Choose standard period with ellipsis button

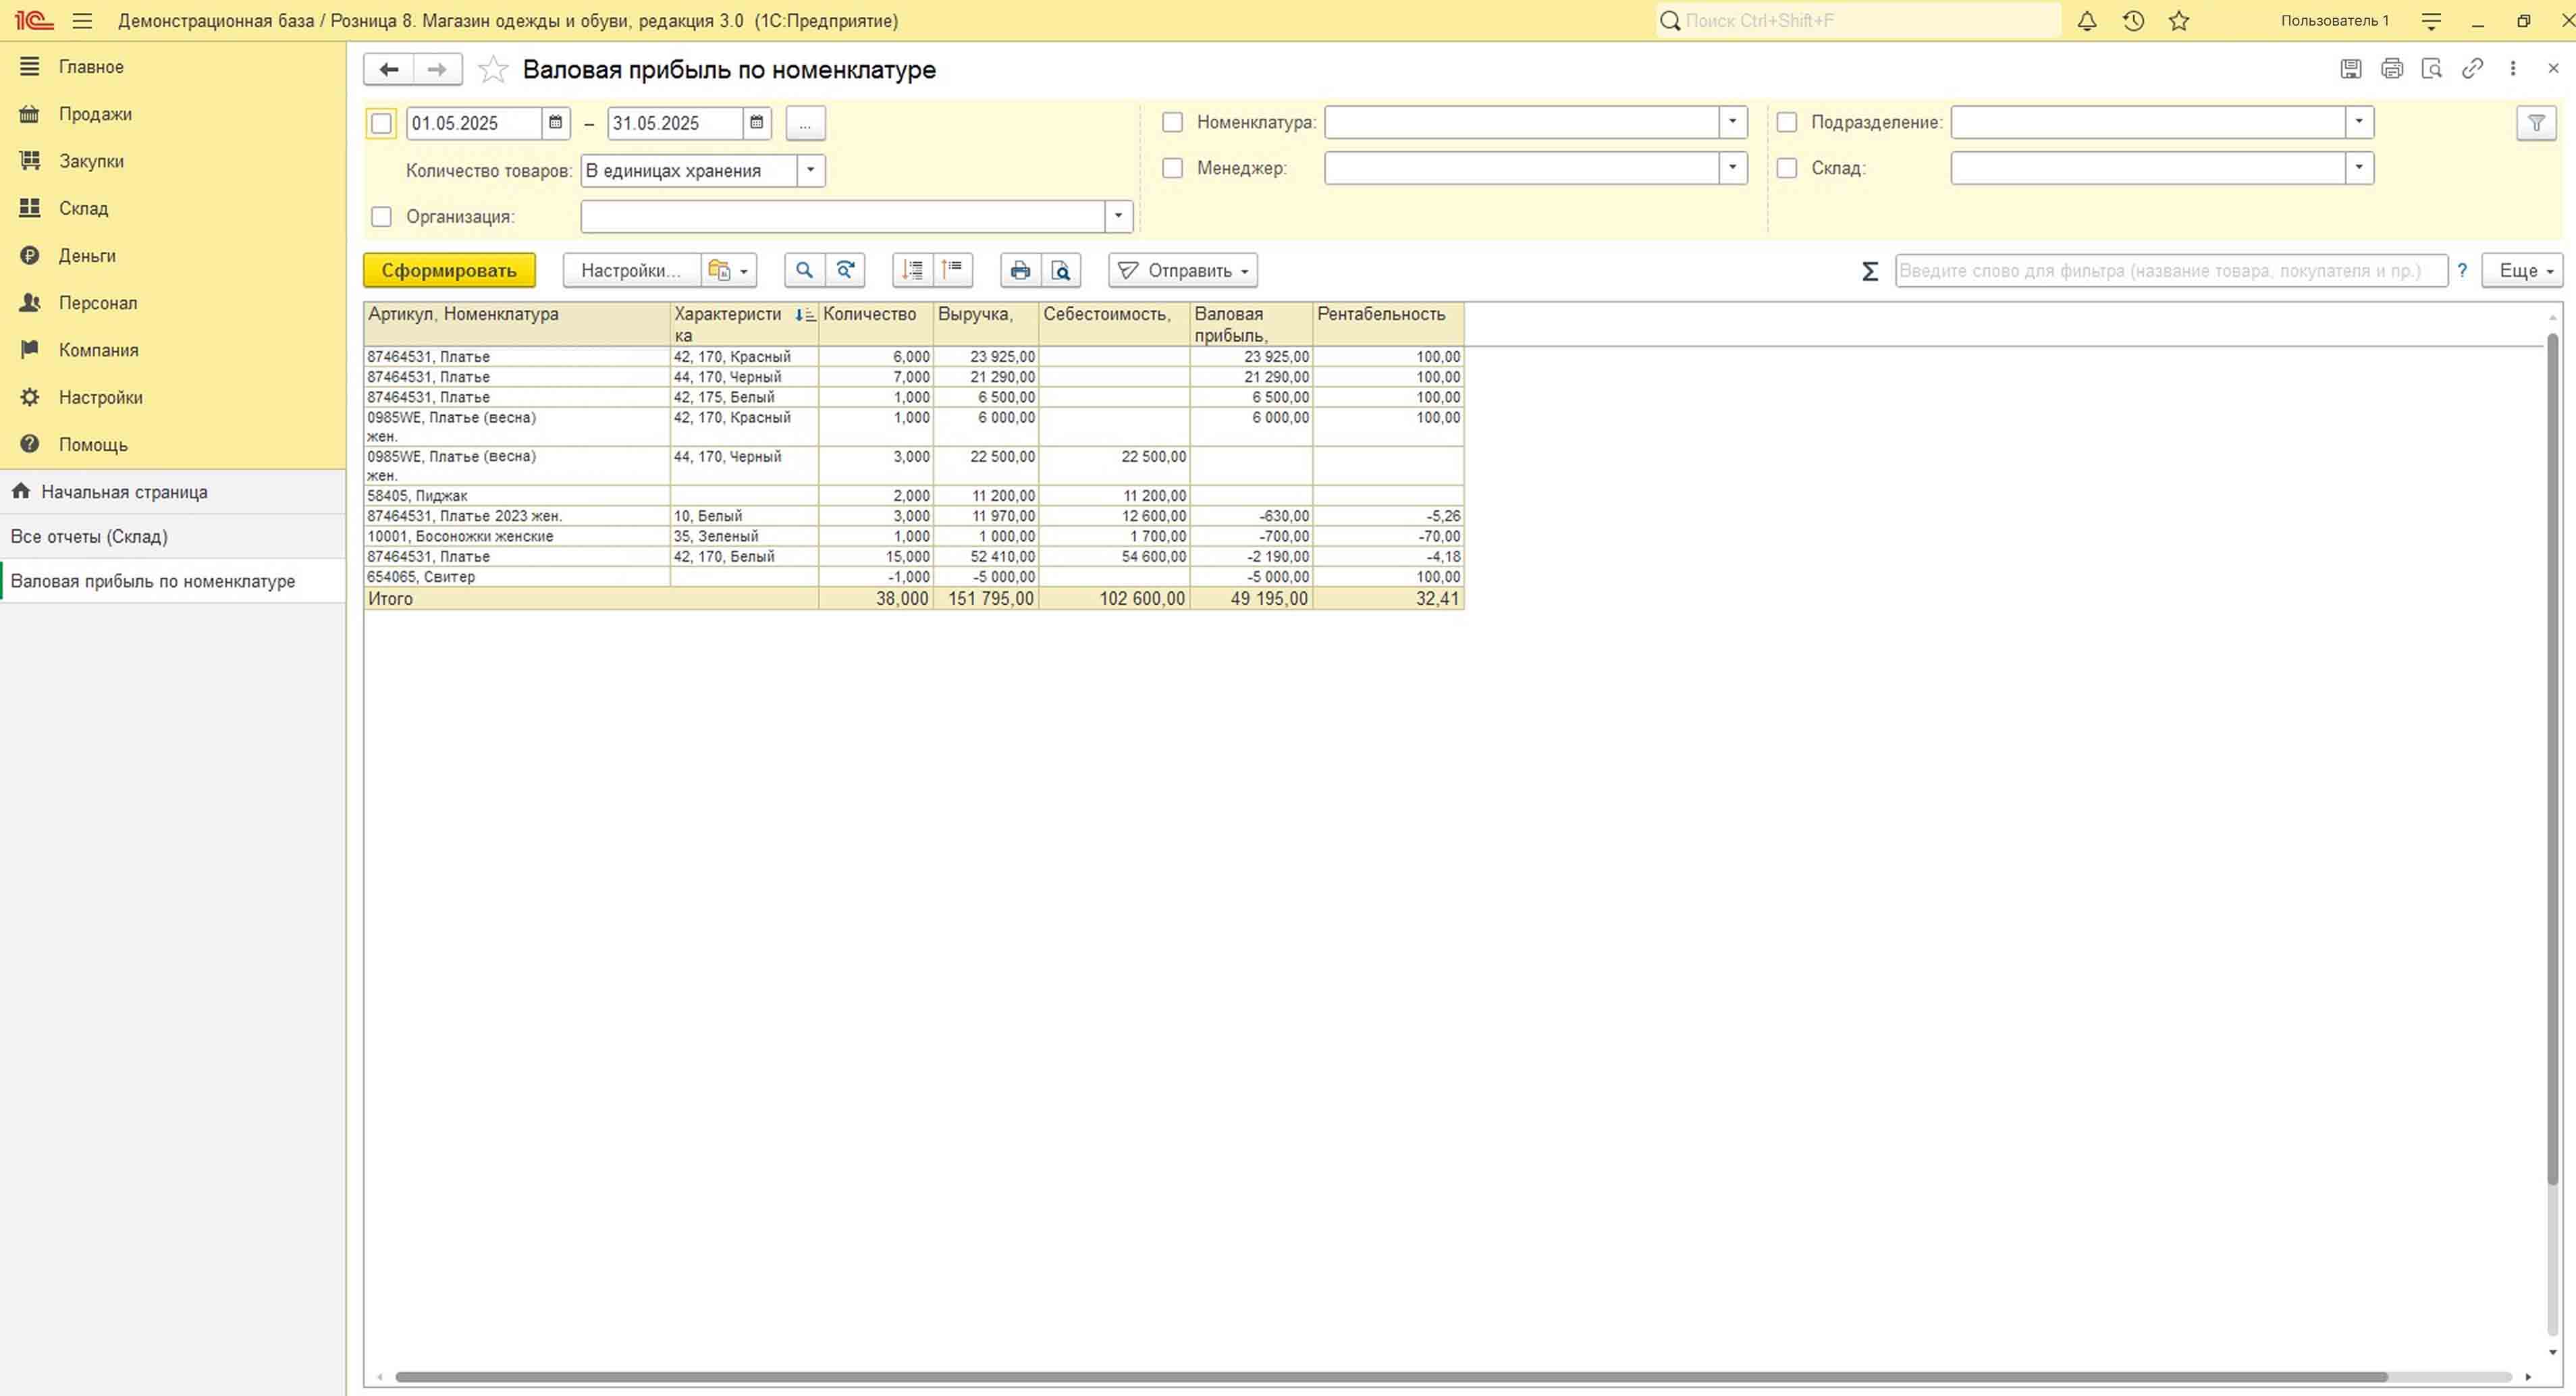coord(805,123)
